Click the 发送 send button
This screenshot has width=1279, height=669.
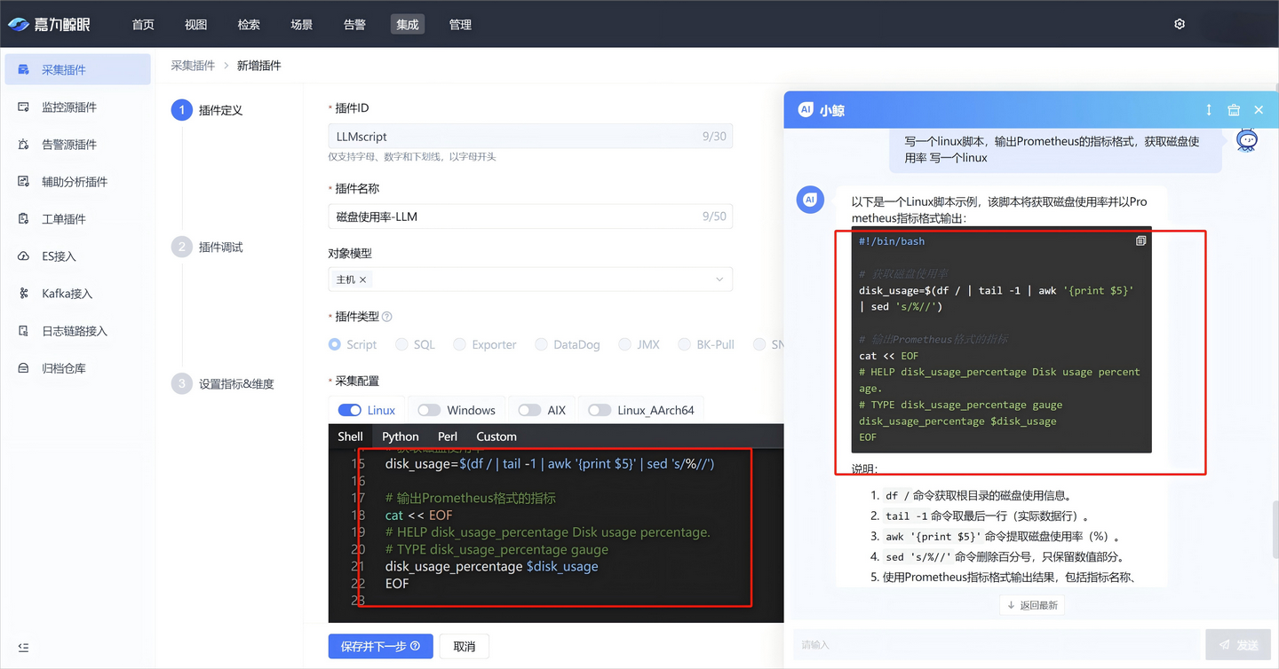point(1238,645)
